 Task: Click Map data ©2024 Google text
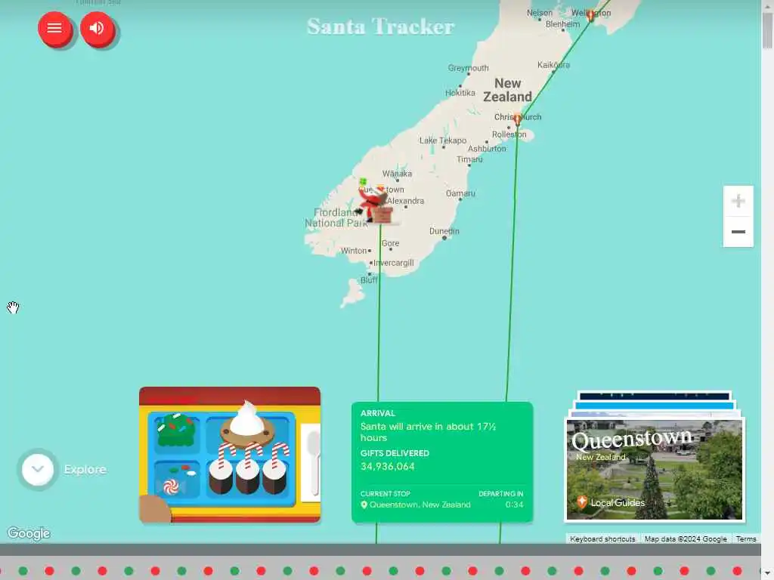click(x=686, y=539)
